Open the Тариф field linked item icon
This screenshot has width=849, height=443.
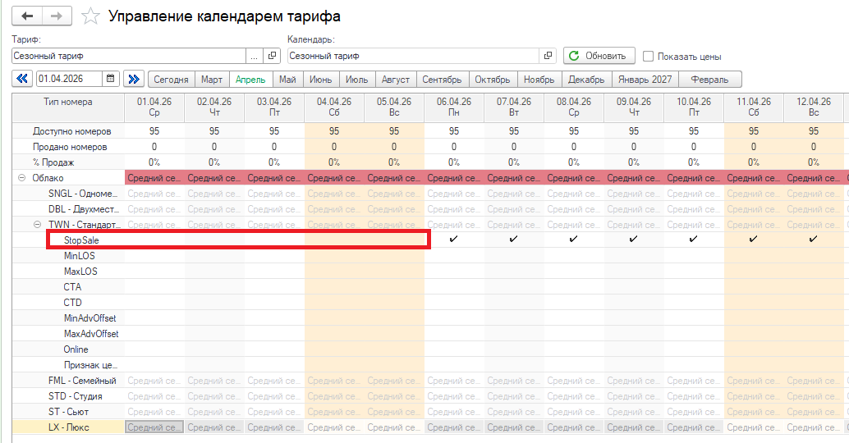(x=272, y=56)
